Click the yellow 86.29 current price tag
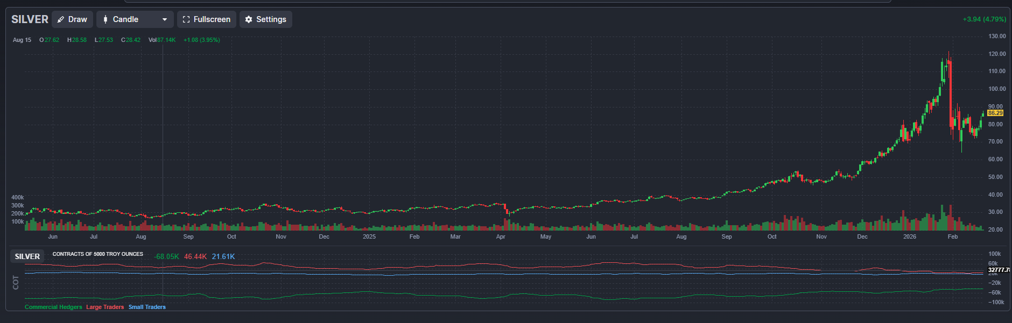Screen dimensions: 1012x323 tap(995, 113)
